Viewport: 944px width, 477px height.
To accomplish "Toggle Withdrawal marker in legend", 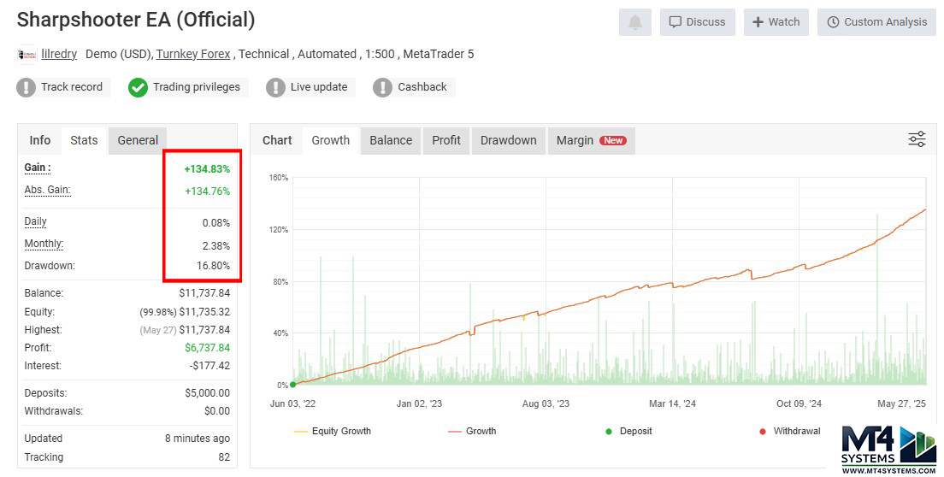I will pyautogui.click(x=788, y=431).
